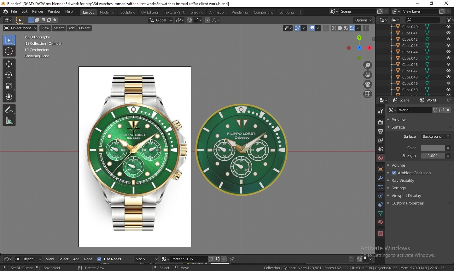Image resolution: width=454 pixels, height=271 pixels.
Task: Click the outliner filter funnel icon
Action: pyautogui.click(x=449, y=20)
